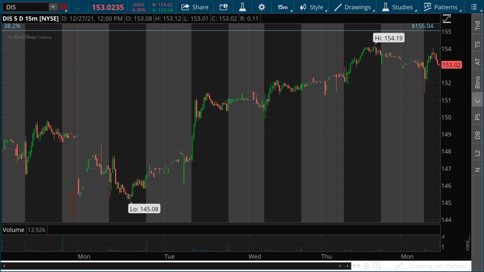Click the red symbol link icon beside DIS

click(64, 7)
